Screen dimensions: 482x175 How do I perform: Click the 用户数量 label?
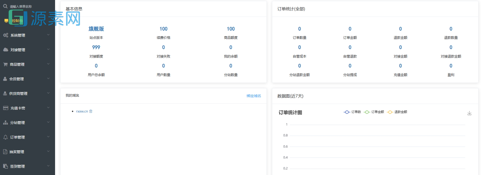164,75
